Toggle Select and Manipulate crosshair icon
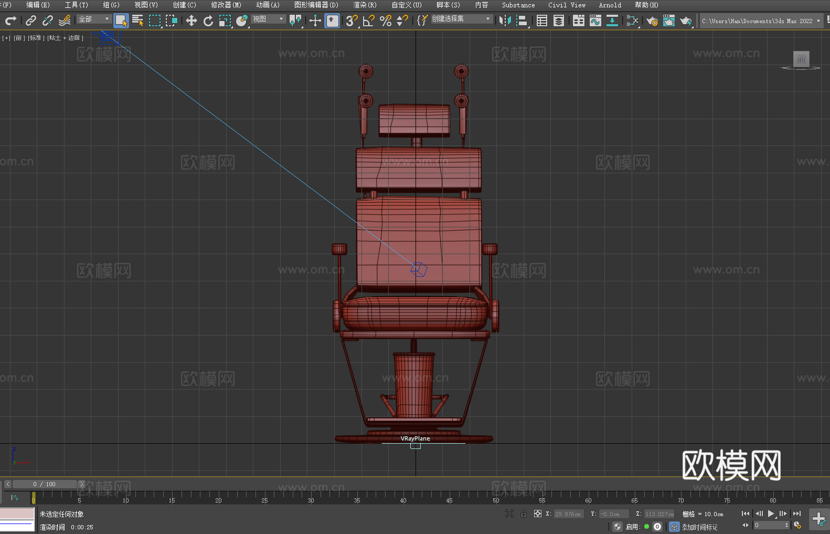830x534 pixels. 315,20
